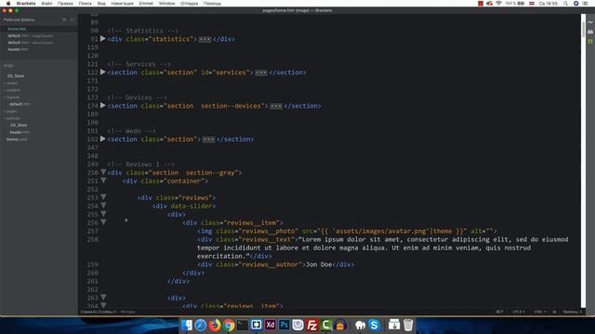This screenshot has height=334, width=595.
Task: Open the Downloads folder in dock
Action: tap(394, 325)
